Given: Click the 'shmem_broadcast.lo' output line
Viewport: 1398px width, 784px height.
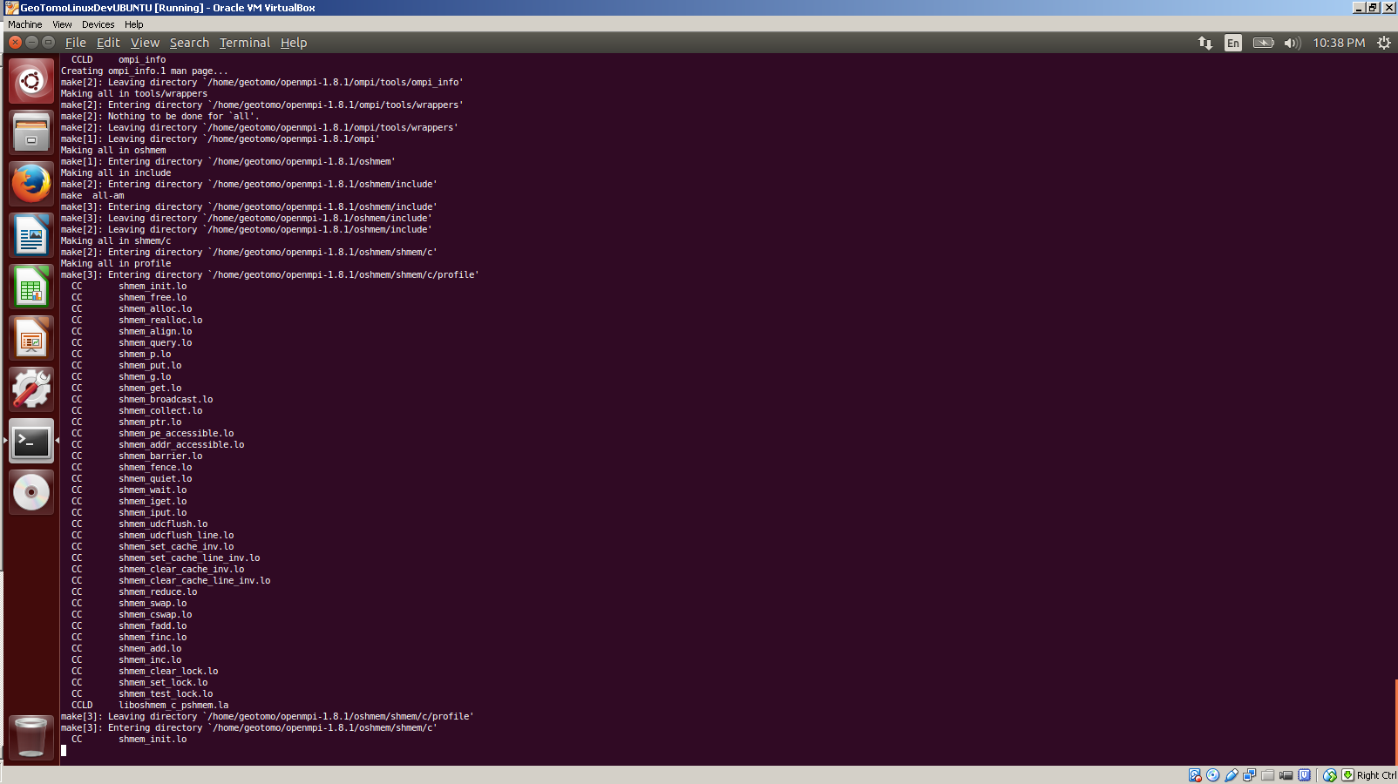Looking at the screenshot, I should pos(166,399).
